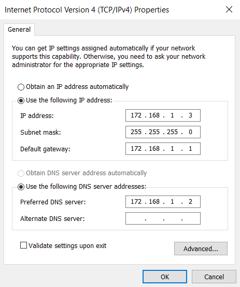The image size is (240, 287).
Task: Close the TCP/IPv4 Properties dialog
Action: [x=229, y=9]
